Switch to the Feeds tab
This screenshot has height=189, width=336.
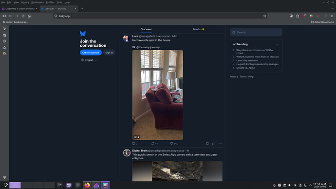click(x=198, y=29)
